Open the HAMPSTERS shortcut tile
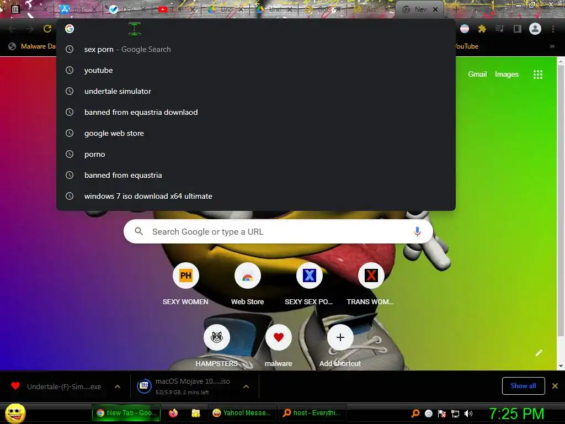Screen dimensions: 565x424 [216, 346]
